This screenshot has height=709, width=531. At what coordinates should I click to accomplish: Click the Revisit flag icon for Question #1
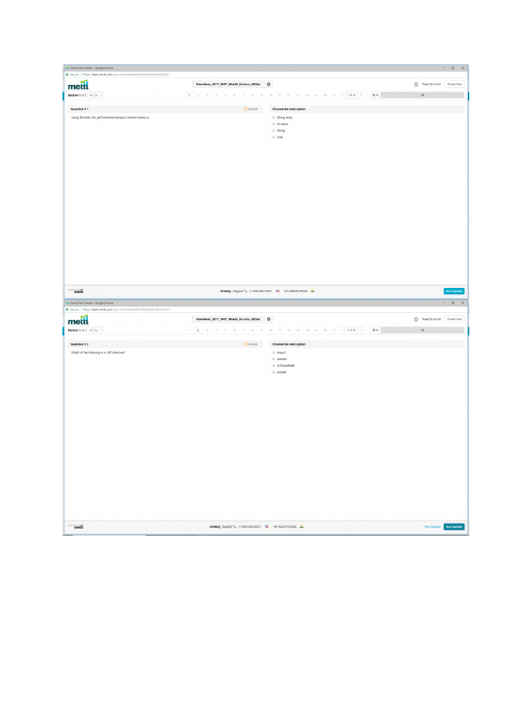point(245,109)
